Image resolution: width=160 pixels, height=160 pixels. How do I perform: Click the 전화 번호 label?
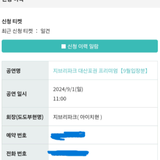(17, 153)
